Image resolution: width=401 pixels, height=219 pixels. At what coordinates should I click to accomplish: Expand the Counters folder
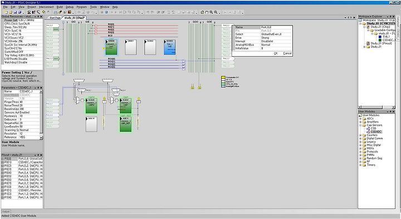pos(360,135)
